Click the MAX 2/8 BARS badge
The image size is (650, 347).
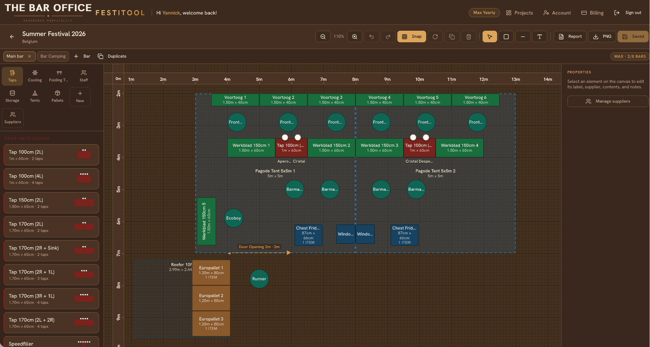click(630, 56)
